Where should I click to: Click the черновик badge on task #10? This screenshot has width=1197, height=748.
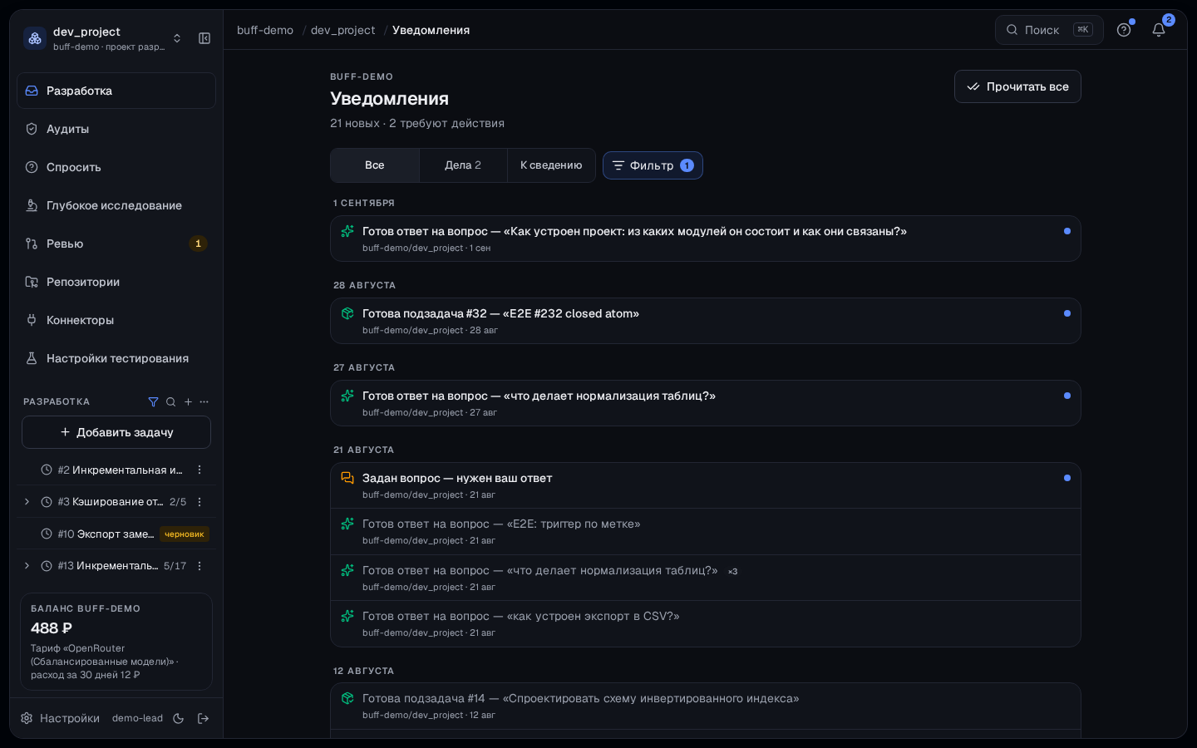click(184, 534)
